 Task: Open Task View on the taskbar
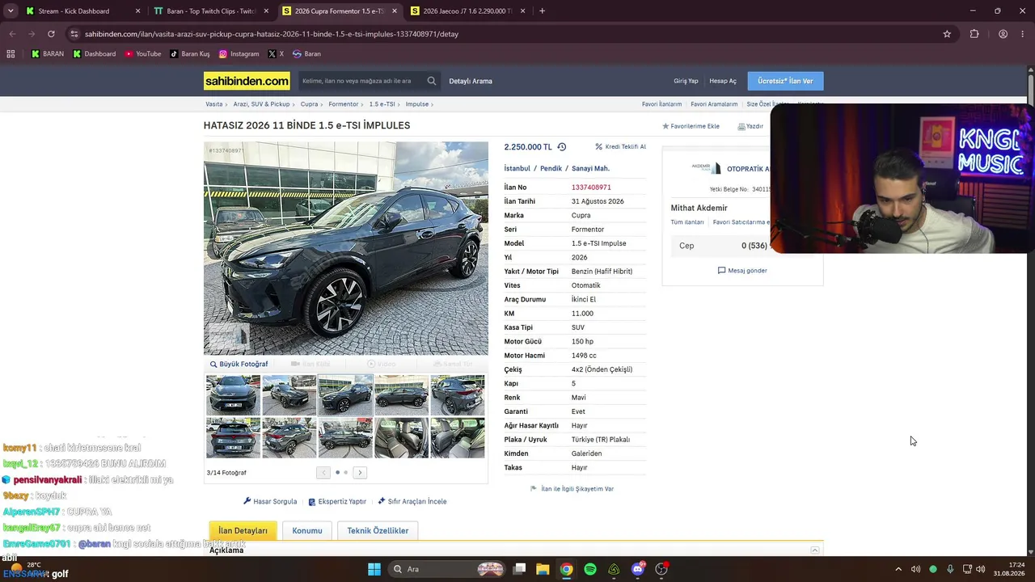[x=519, y=569]
